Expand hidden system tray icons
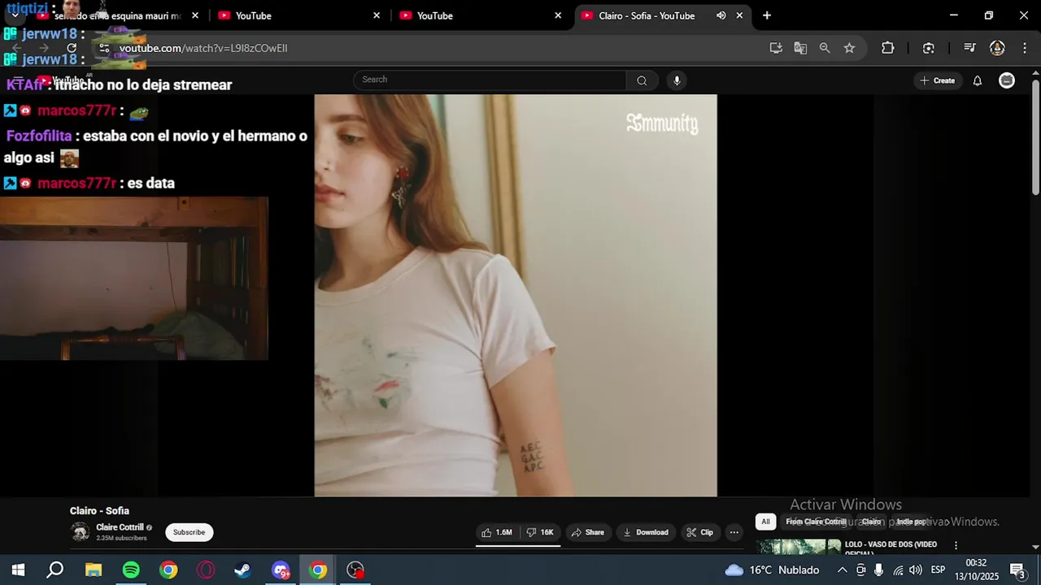Screen dimensions: 1041x585 click(x=842, y=570)
